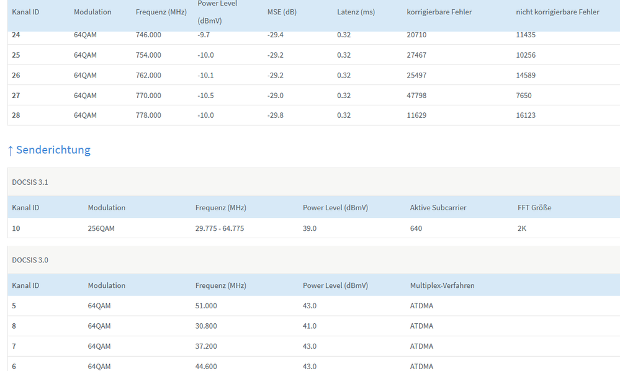Click the 16123 uncorrectable errors value
Image resolution: width=620 pixels, height=371 pixels.
pyautogui.click(x=526, y=115)
